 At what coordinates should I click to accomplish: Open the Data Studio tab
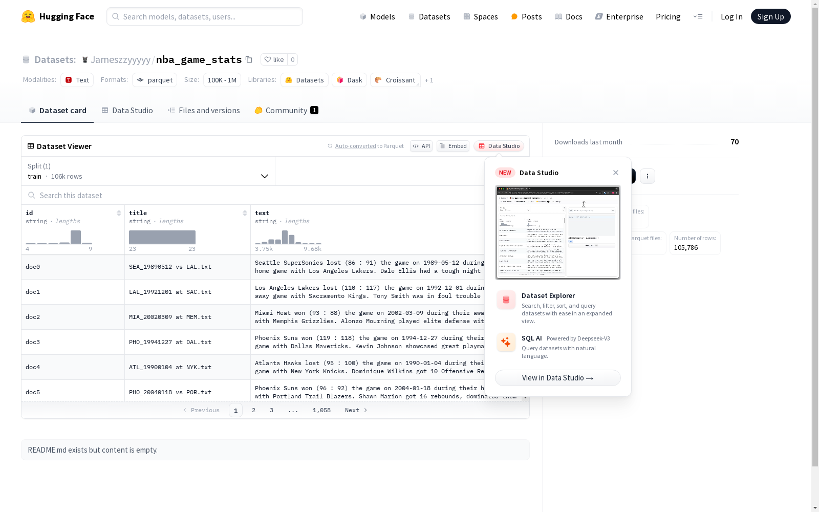point(127,111)
